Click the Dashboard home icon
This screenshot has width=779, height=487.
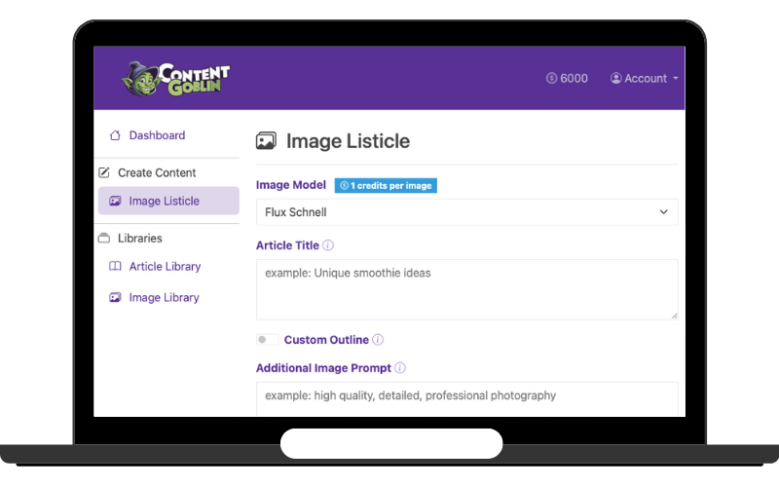click(x=115, y=135)
